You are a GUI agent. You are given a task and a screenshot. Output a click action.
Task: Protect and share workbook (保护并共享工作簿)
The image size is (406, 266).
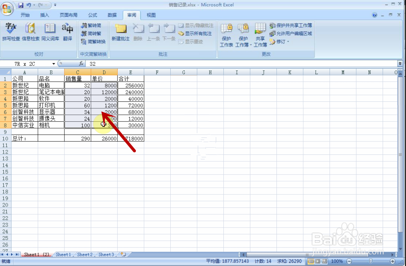pos(290,25)
